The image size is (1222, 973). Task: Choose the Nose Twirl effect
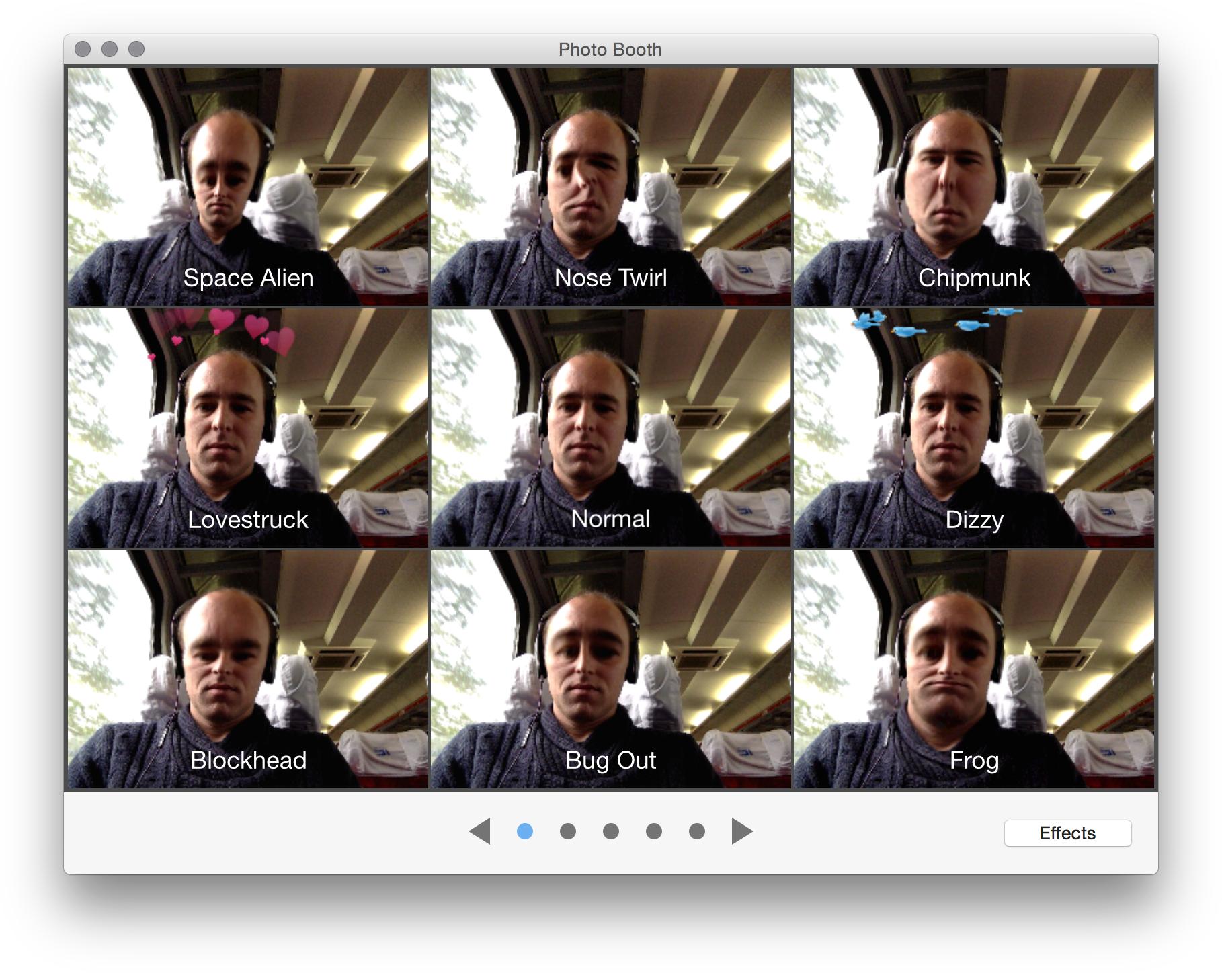click(611, 187)
